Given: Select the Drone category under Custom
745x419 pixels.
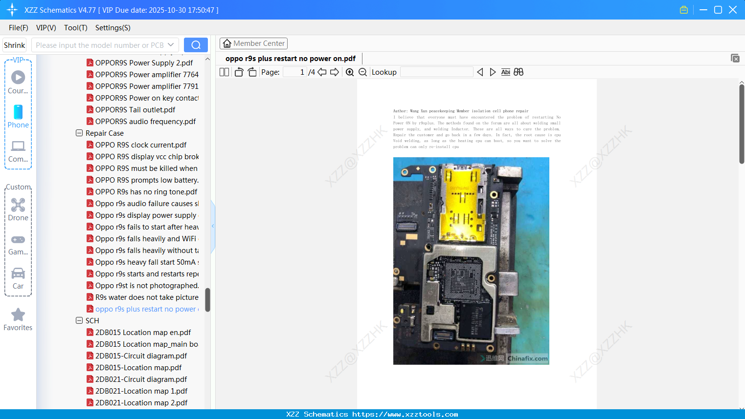Looking at the screenshot, I should (18, 209).
